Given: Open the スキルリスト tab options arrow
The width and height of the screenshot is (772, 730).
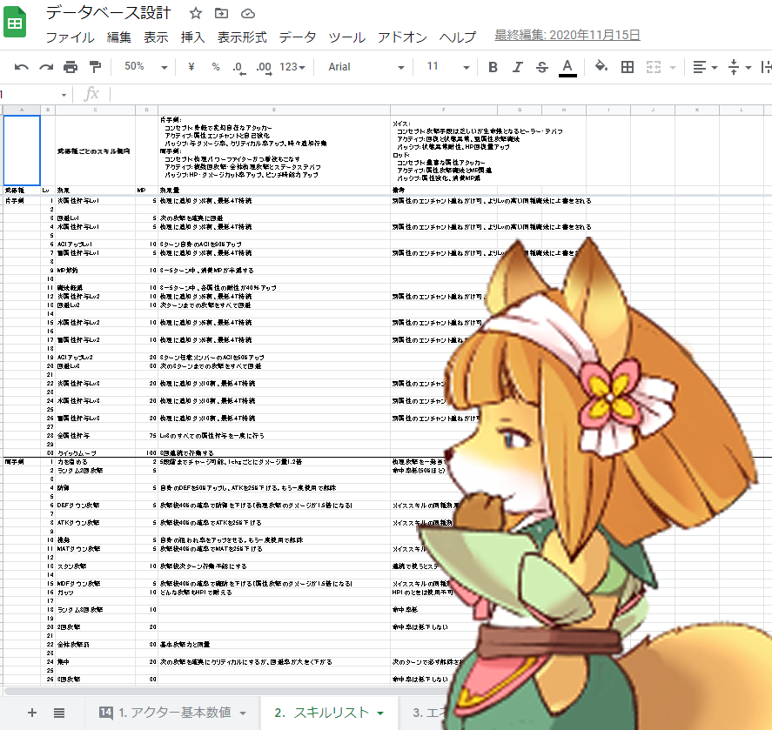Looking at the screenshot, I should (380, 713).
